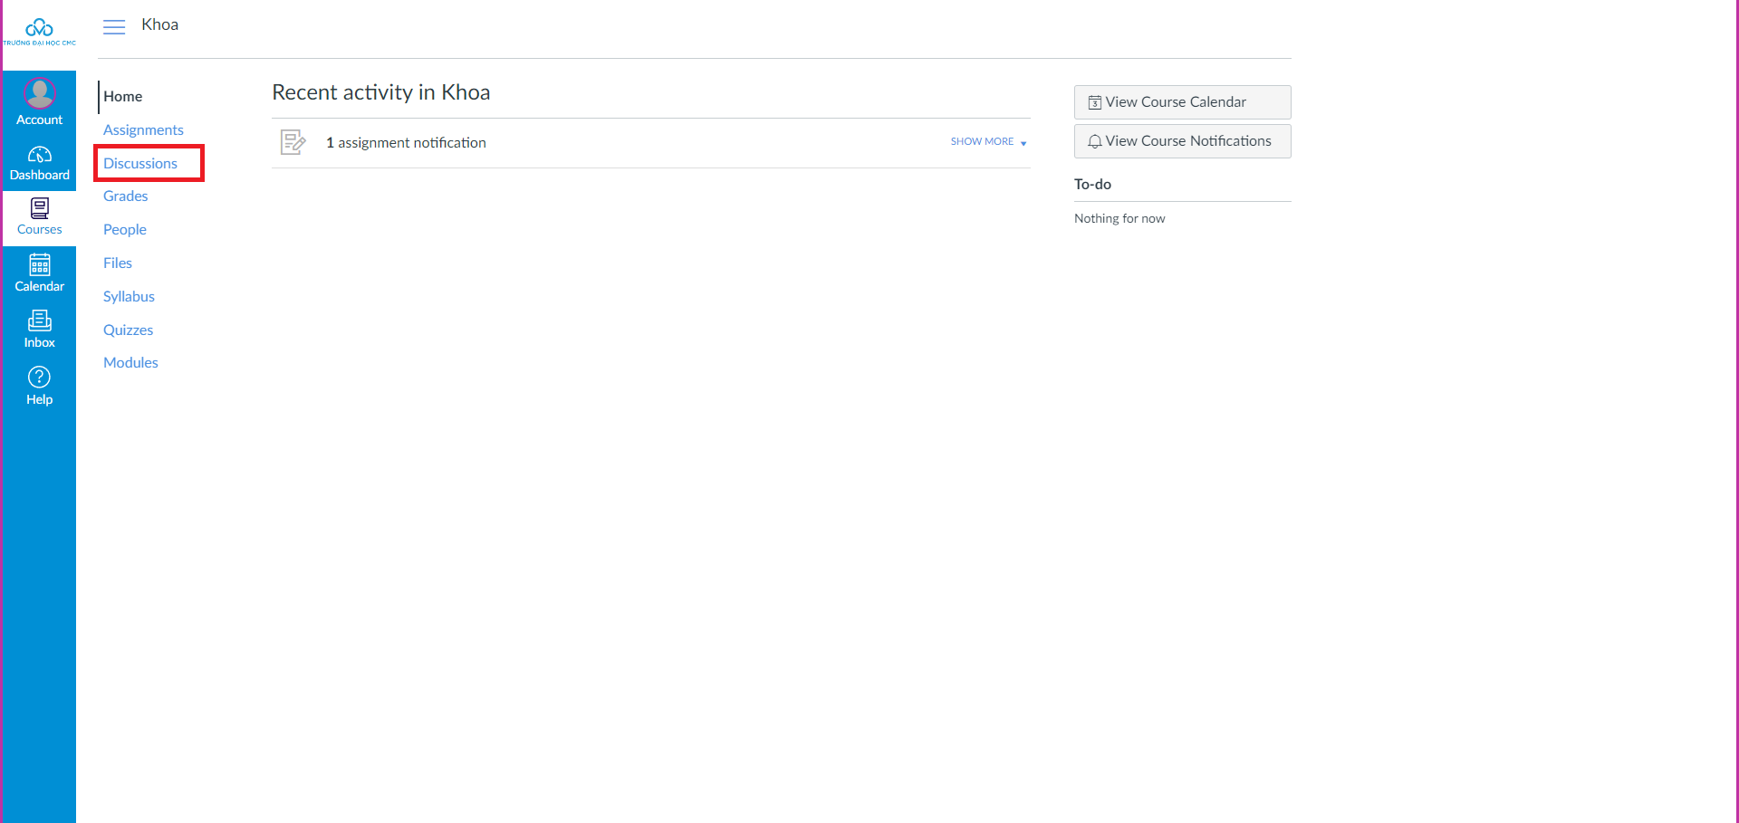Image resolution: width=1739 pixels, height=823 pixels.
Task: Open the Quizzes course link
Action: (x=128, y=330)
